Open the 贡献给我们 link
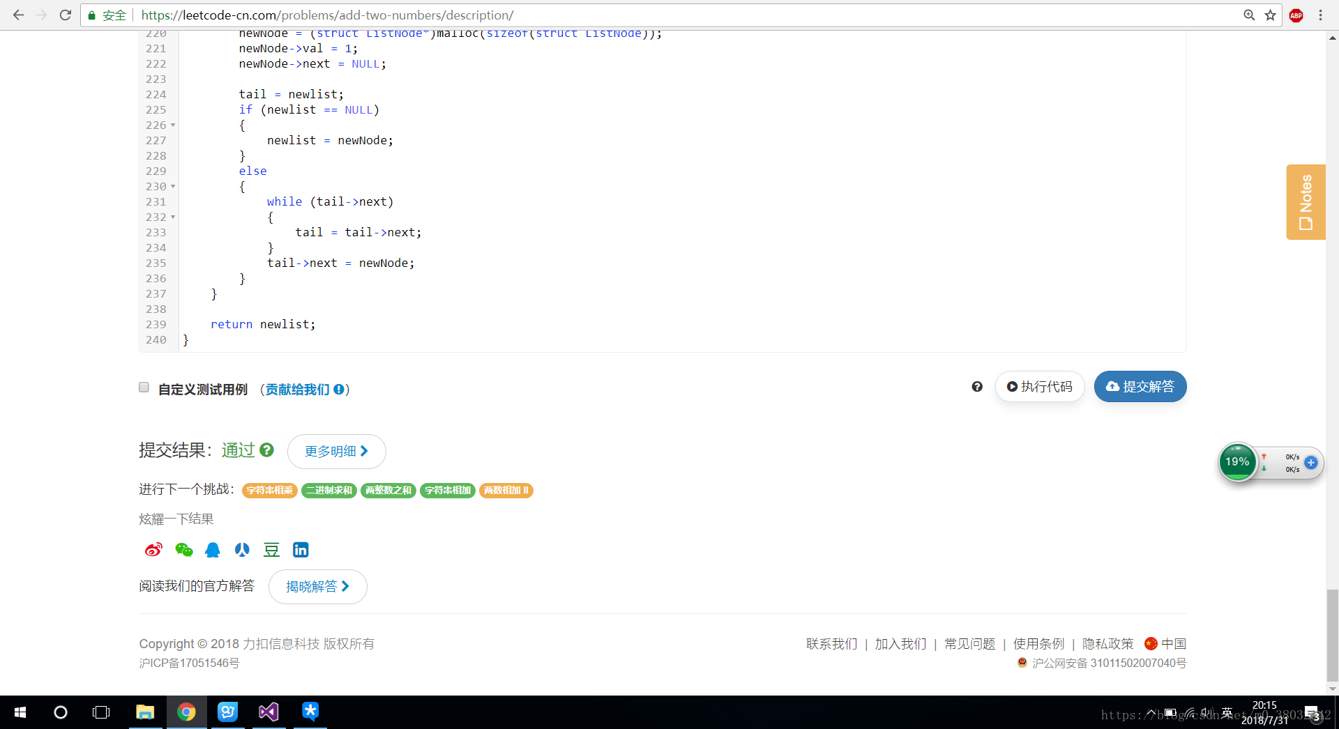Image resolution: width=1339 pixels, height=729 pixels. (x=297, y=389)
